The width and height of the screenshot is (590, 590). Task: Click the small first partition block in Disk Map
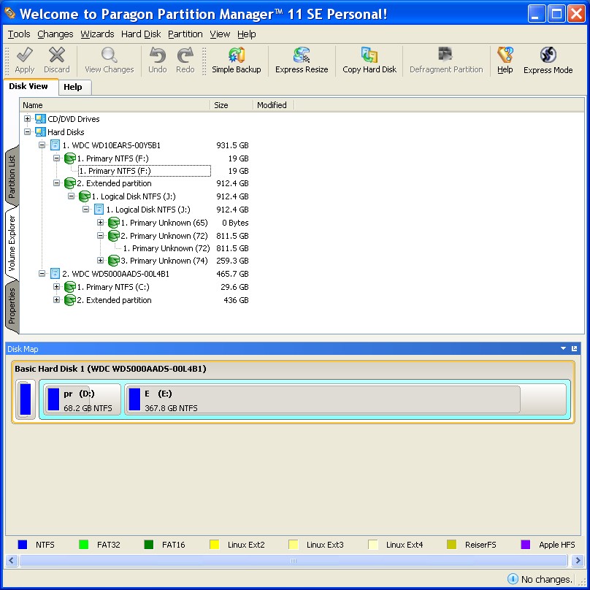26,399
